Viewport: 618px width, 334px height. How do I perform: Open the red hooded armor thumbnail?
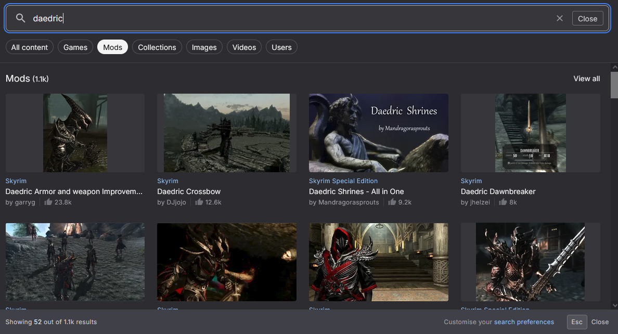point(378,262)
